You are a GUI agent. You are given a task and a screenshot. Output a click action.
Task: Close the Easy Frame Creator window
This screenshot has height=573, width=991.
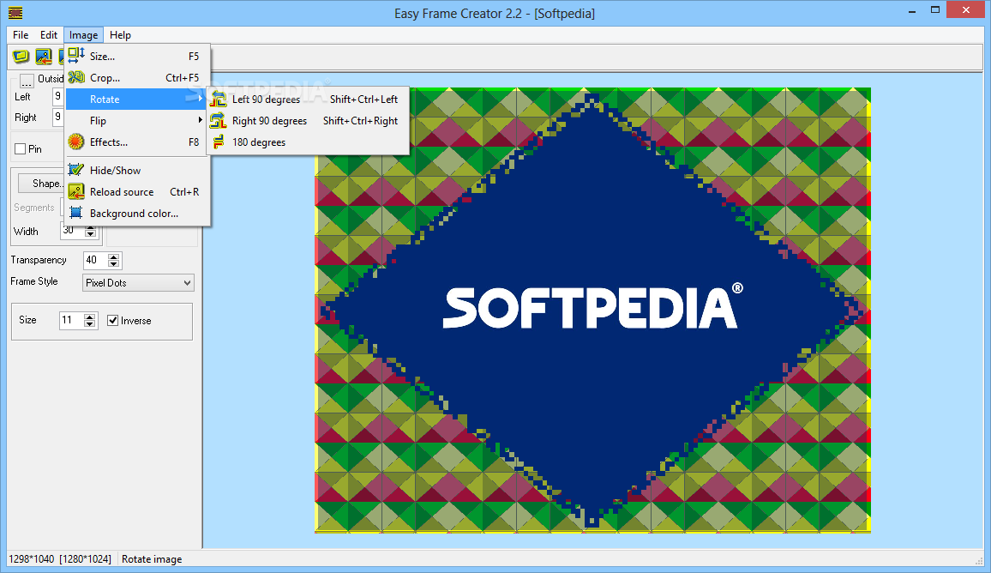coord(966,9)
